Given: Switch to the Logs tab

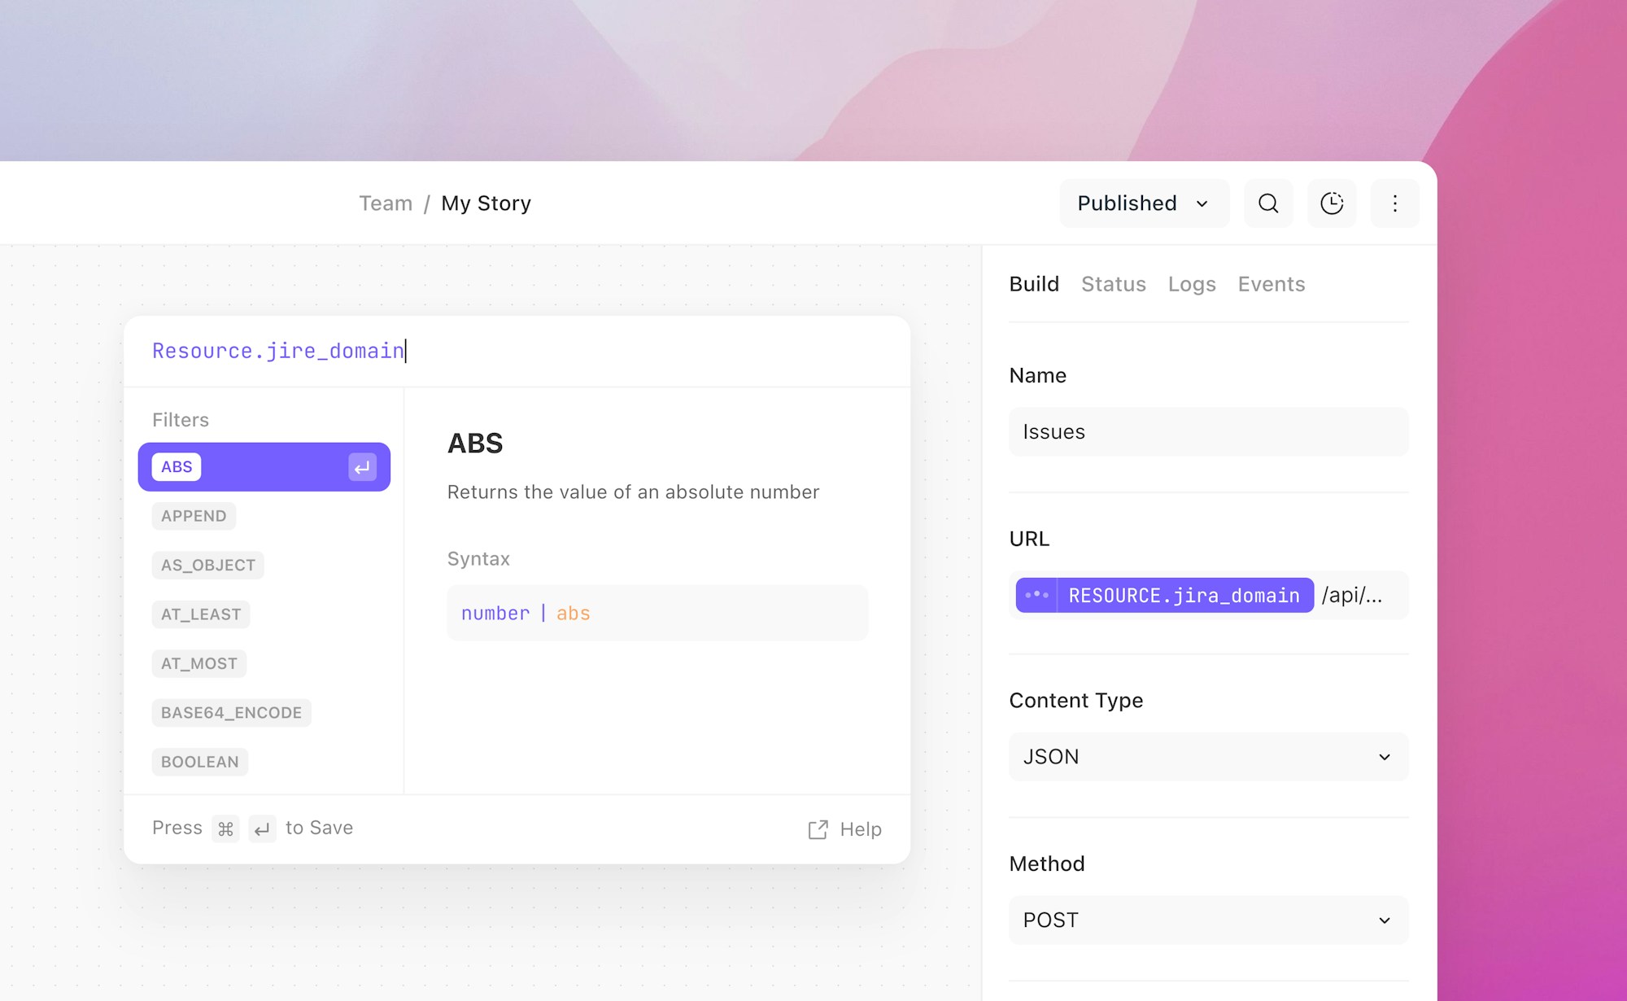Looking at the screenshot, I should [x=1192, y=284].
